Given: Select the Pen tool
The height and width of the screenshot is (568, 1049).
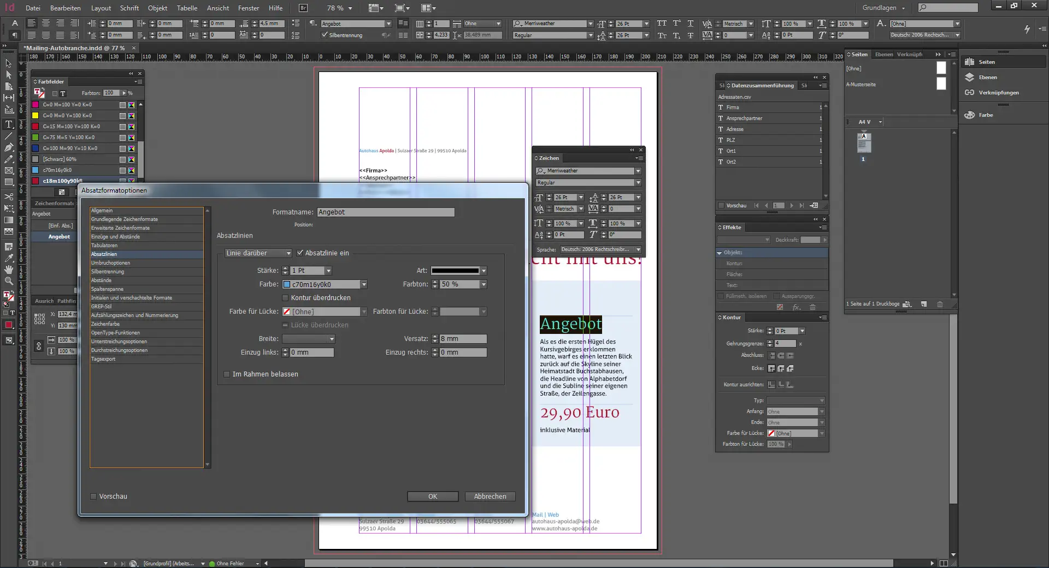Looking at the screenshot, I should pos(9,147).
